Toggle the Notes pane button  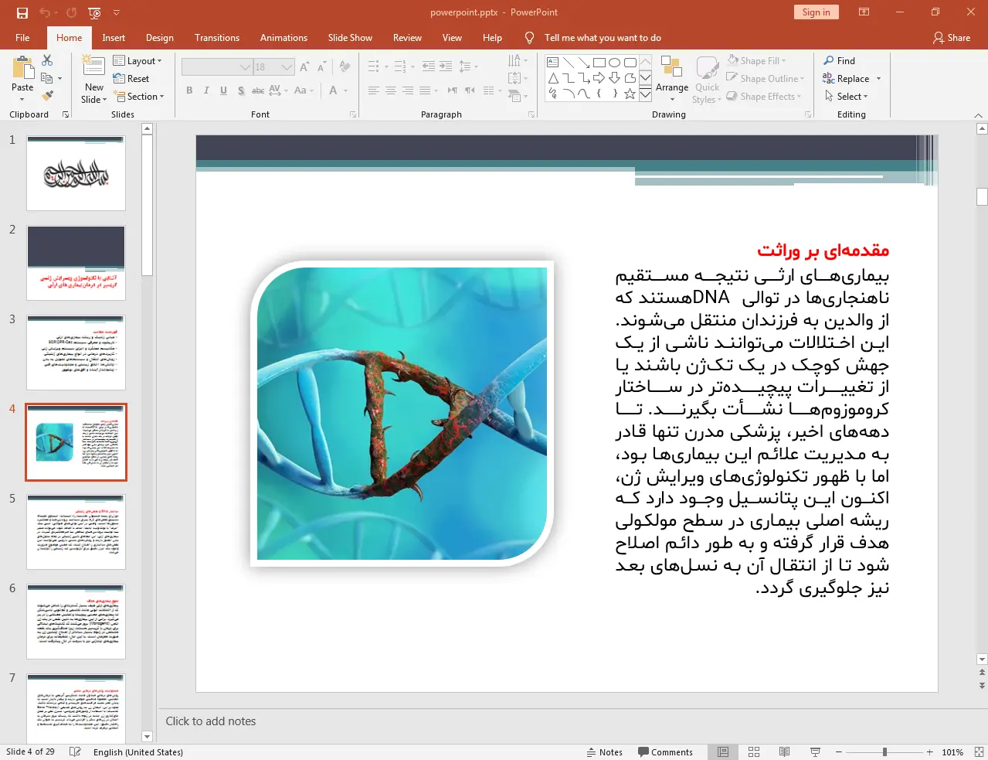click(x=605, y=751)
